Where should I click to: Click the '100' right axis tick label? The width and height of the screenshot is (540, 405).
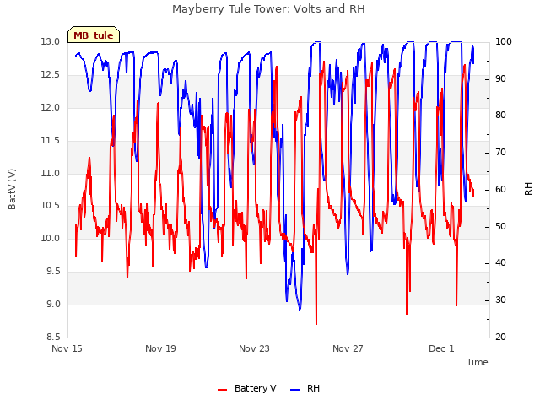pos(503,41)
